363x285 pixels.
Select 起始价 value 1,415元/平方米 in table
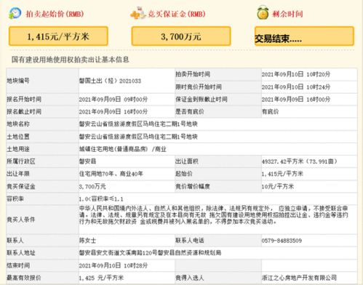click(x=282, y=174)
